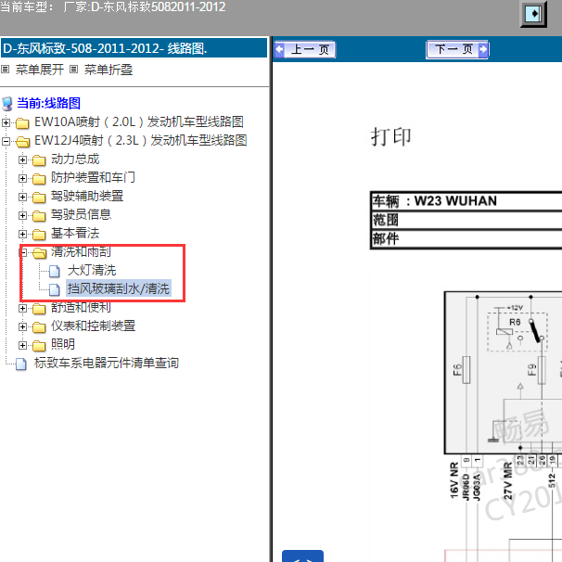
Task: Expand the 驾驶辅助装置 folder
Action: pos(22,197)
